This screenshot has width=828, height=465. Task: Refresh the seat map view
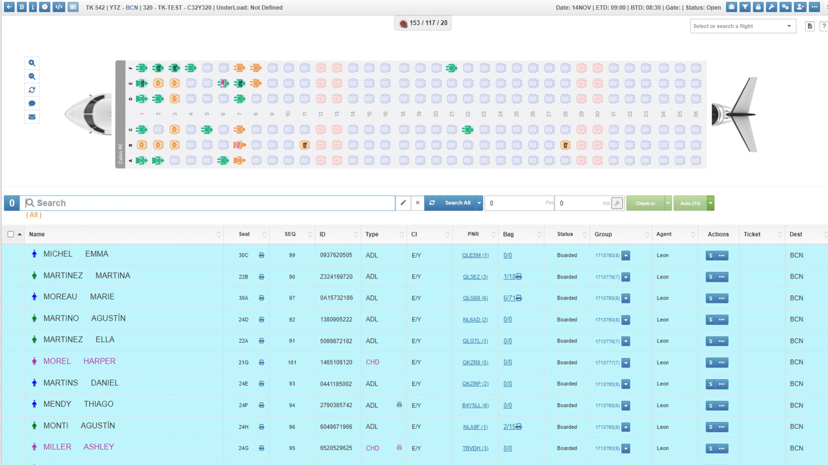pos(32,90)
